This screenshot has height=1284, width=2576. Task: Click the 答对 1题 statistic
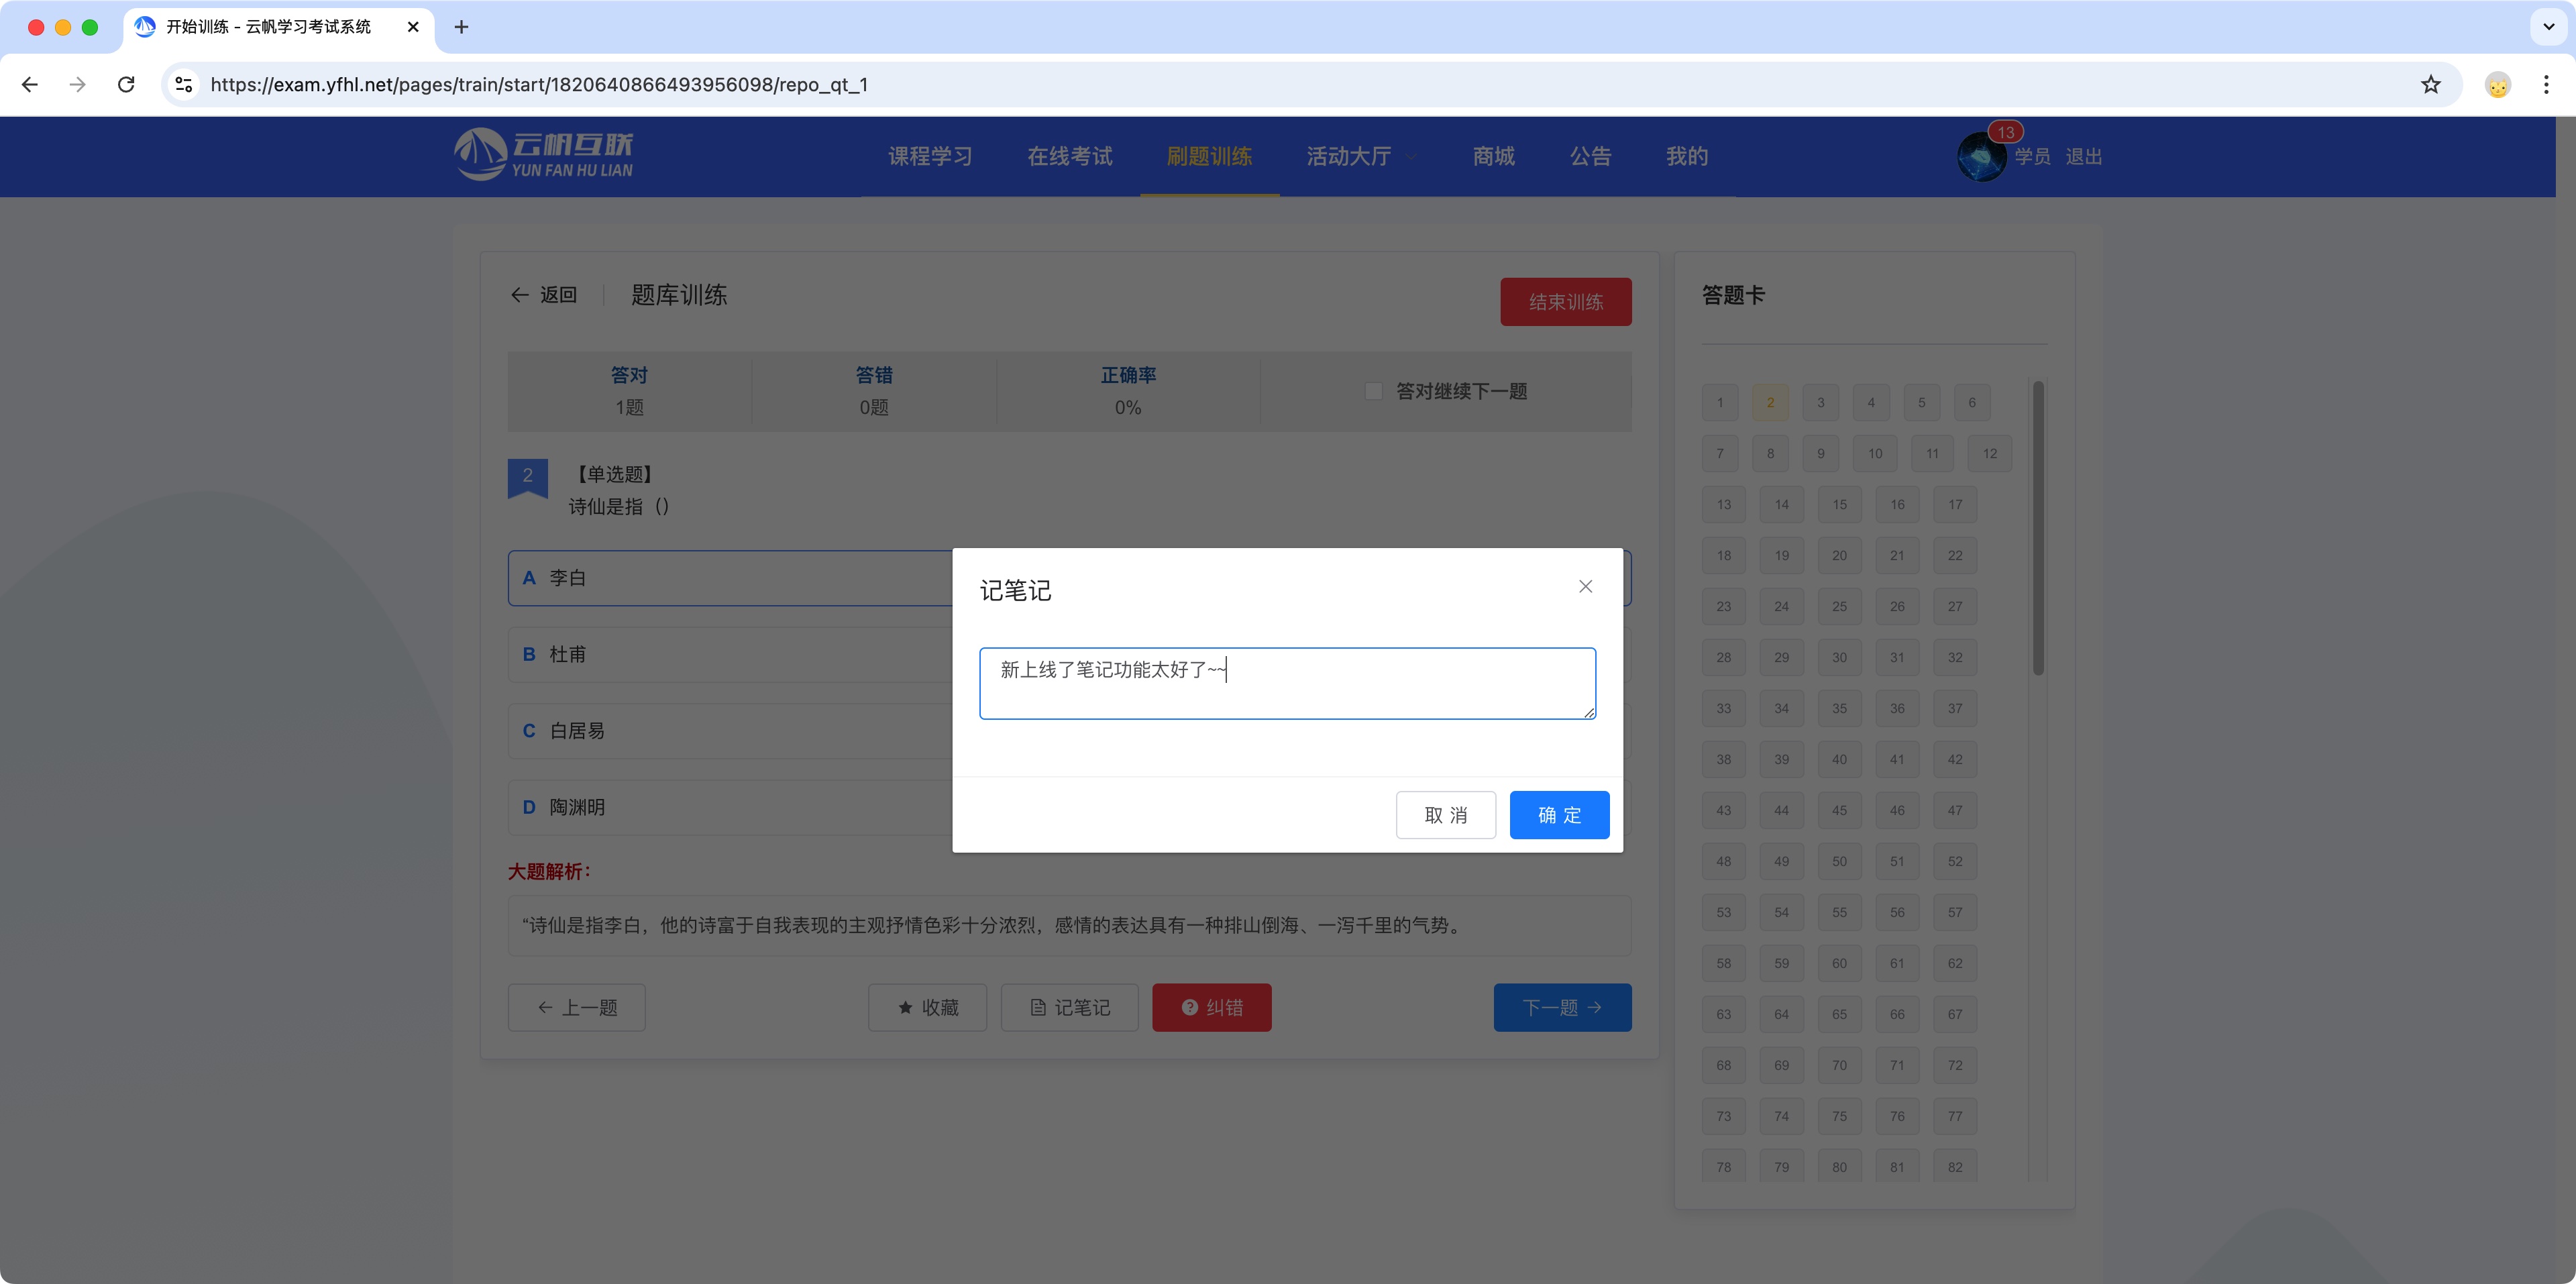tap(629, 391)
